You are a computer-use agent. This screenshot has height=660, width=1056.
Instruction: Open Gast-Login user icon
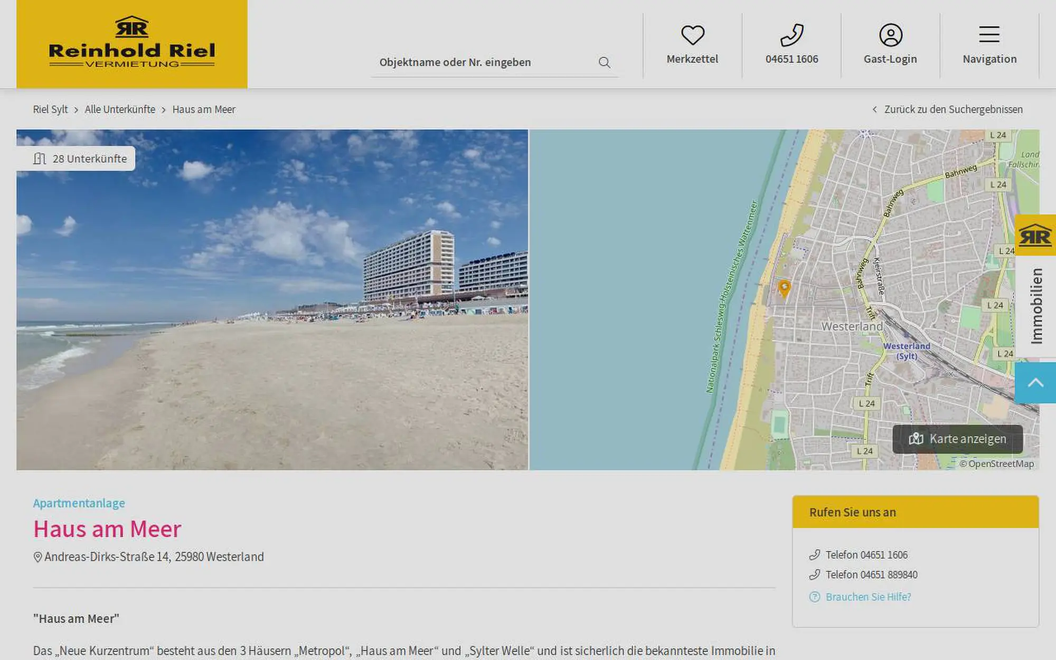[890, 35]
